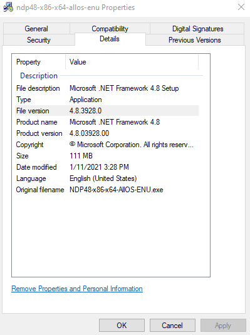
Task: Select the Date modified row
Action: 107,167
